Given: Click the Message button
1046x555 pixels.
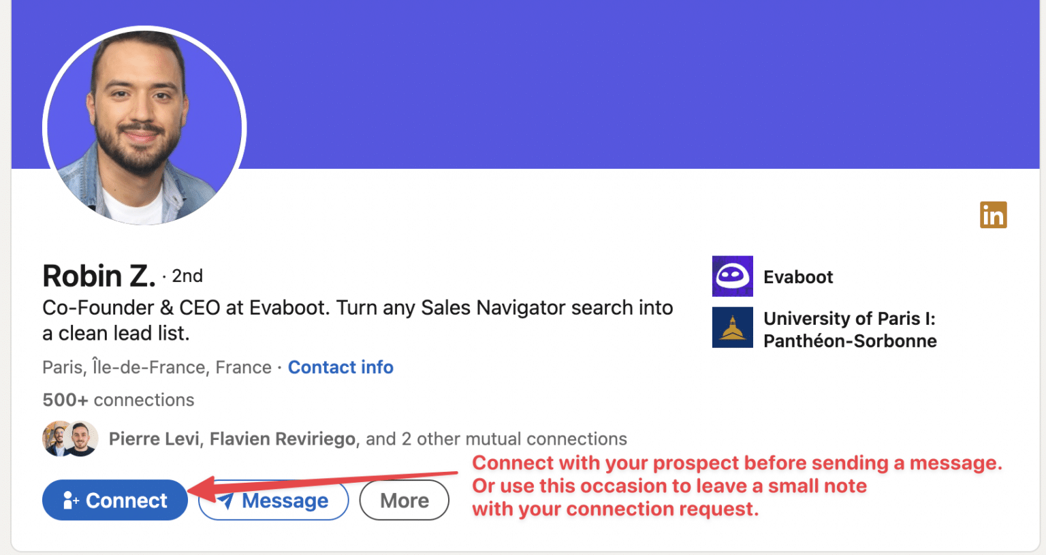Looking at the screenshot, I should tap(272, 500).
